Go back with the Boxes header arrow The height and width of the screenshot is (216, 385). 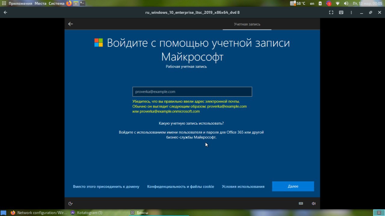coord(5,12)
